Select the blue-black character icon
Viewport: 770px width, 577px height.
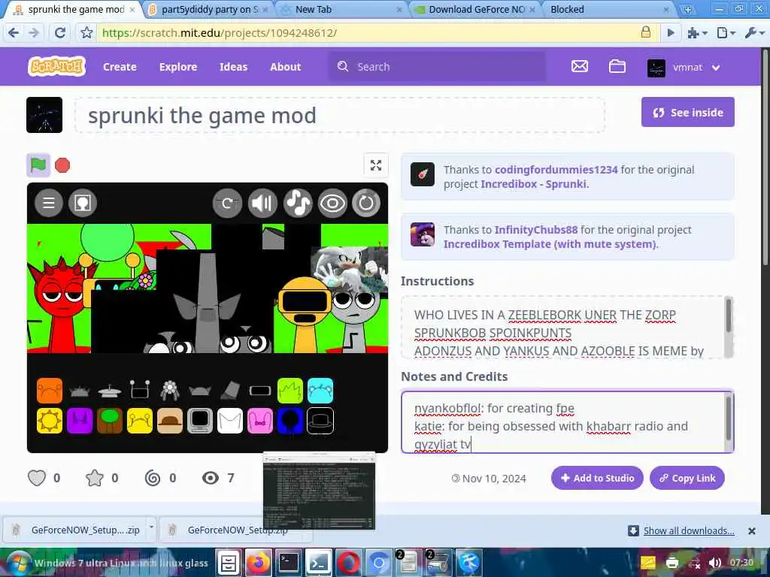(x=290, y=421)
